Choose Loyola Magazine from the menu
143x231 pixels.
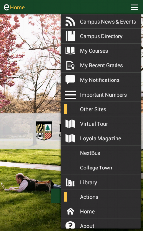[x=101, y=138]
